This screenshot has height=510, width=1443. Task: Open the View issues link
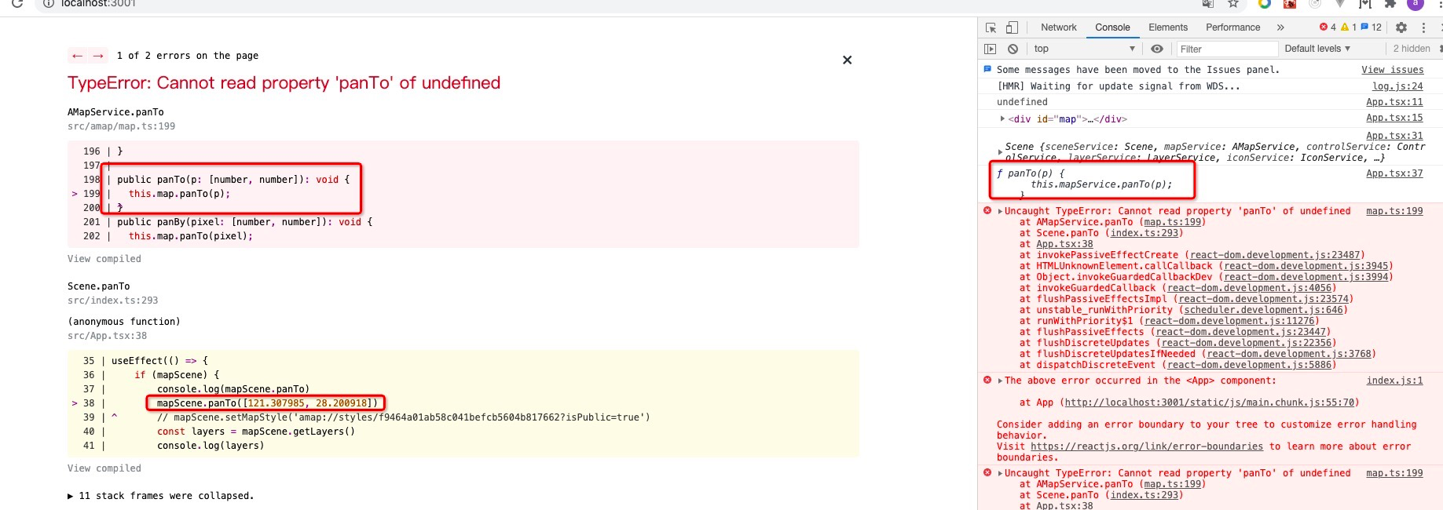point(1392,69)
